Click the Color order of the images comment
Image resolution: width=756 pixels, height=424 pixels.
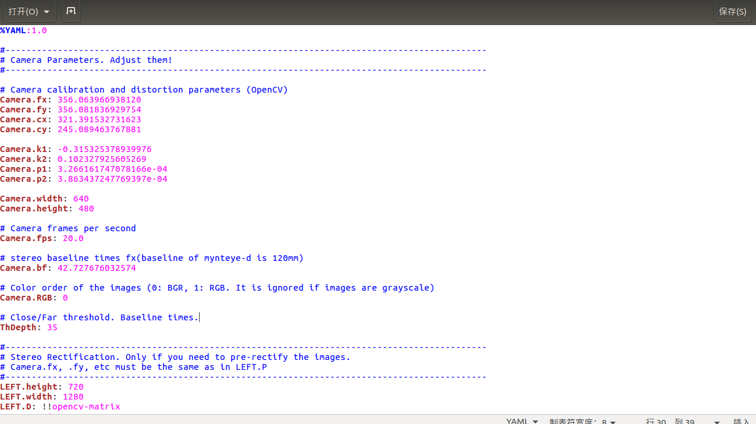217,288
